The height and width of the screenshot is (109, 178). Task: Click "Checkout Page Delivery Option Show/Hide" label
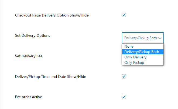52,15
